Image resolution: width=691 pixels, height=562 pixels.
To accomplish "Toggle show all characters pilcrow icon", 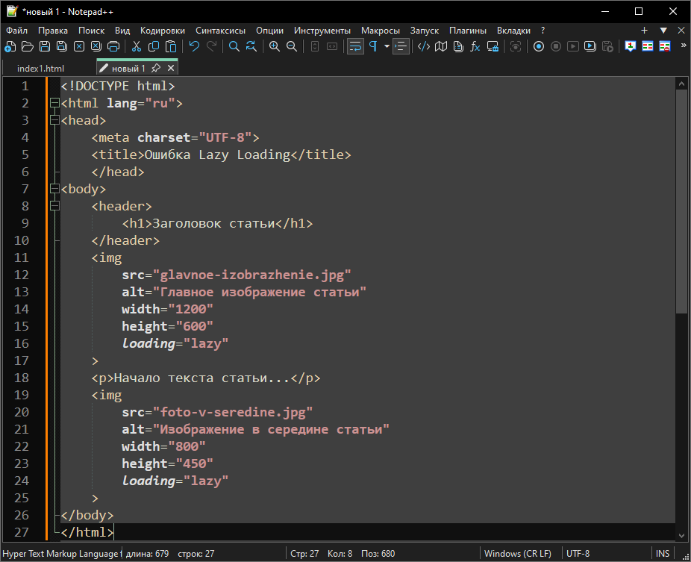I will tap(372, 46).
